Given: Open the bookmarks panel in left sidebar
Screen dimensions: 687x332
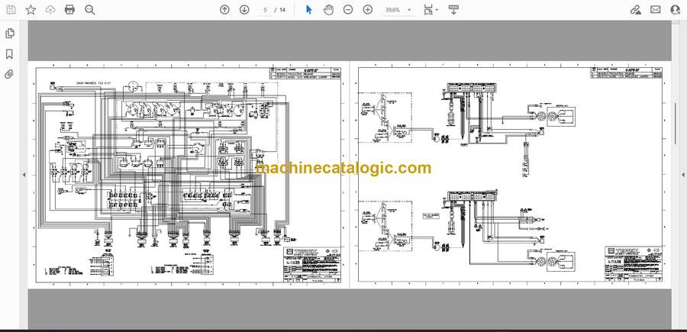Looking at the screenshot, I should tap(9, 54).
